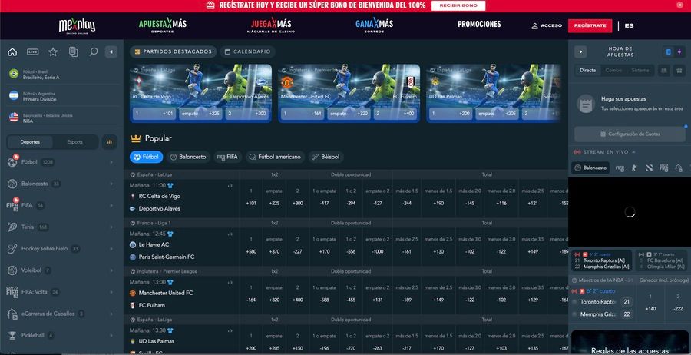The image size is (691, 355).
Task: Open stats for Celta de Vigo match
Action: pyautogui.click(x=230, y=186)
